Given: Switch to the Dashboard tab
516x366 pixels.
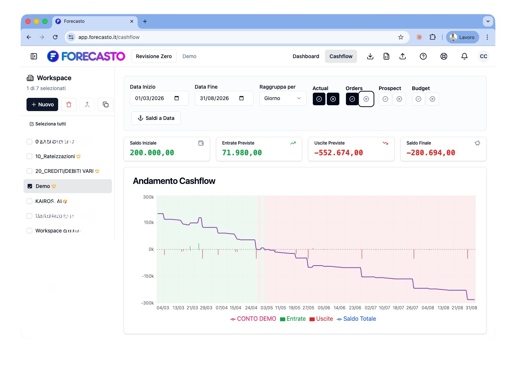Looking at the screenshot, I should click(306, 56).
